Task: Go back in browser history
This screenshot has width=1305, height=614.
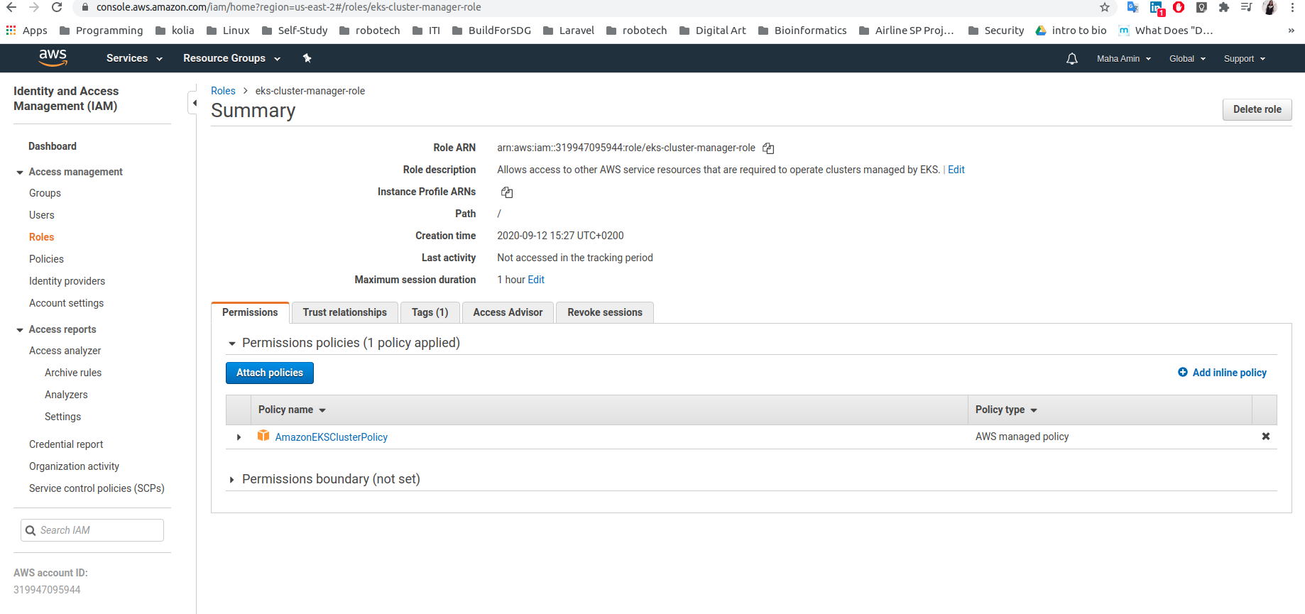Action: [11, 7]
